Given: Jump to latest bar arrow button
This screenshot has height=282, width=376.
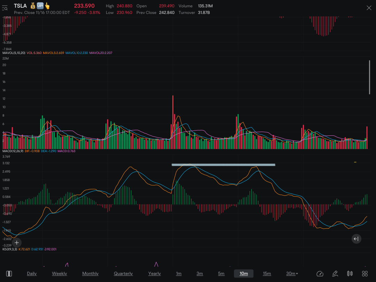Looking at the screenshot, I should (x=356, y=239).
